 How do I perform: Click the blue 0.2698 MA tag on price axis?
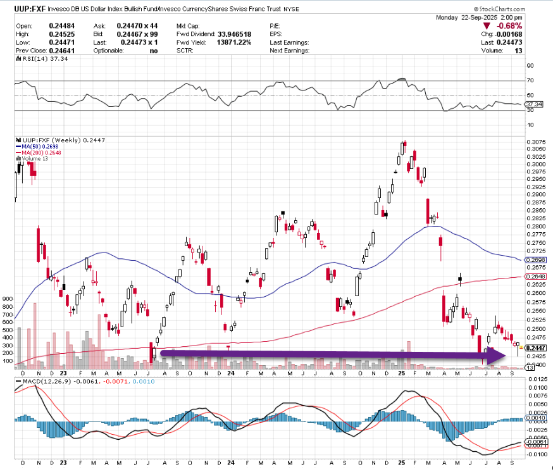tap(536, 260)
